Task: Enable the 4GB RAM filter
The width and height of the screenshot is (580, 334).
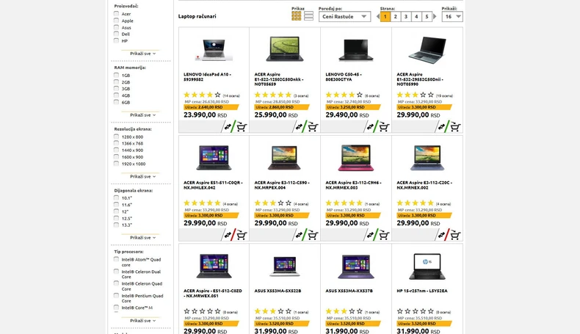Action: [116, 95]
